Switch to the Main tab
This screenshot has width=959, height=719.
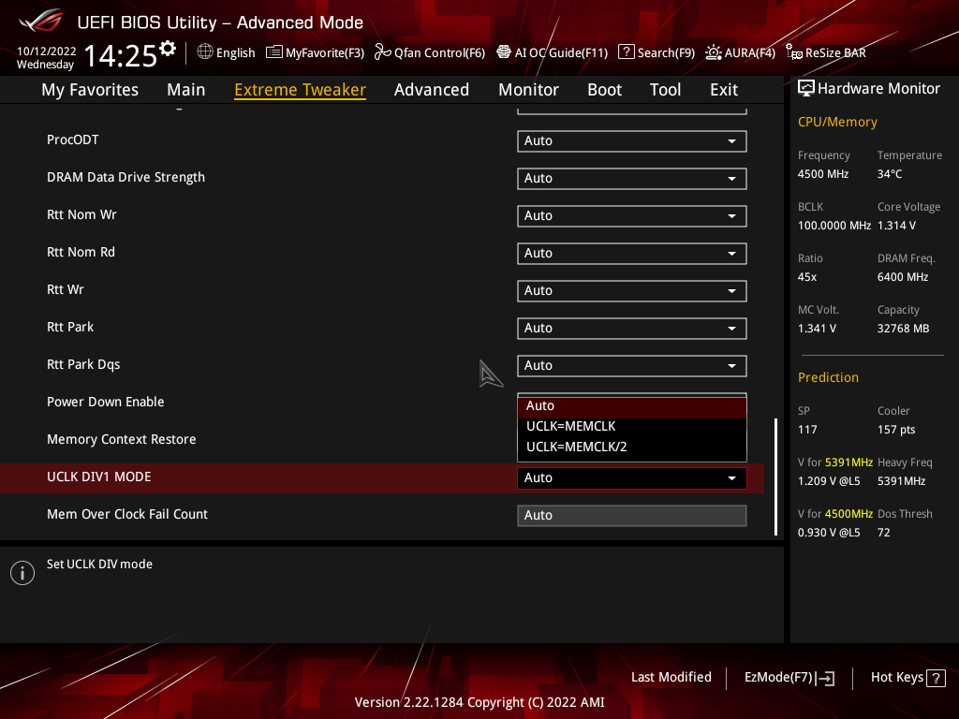pyautogui.click(x=186, y=90)
